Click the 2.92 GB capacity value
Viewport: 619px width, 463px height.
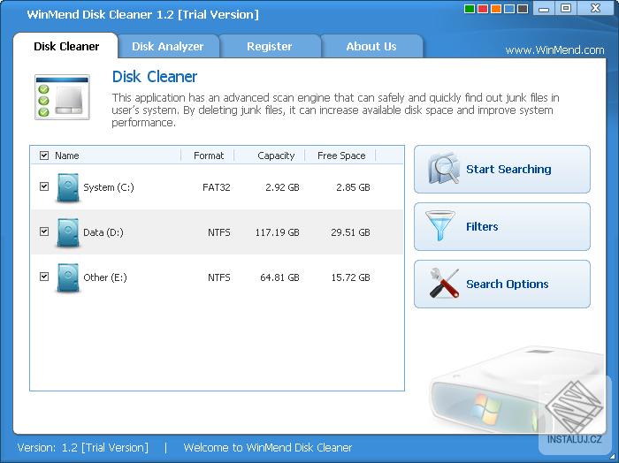[x=282, y=187]
